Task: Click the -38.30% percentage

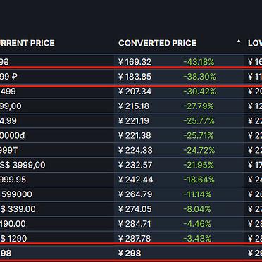Action: (199, 77)
